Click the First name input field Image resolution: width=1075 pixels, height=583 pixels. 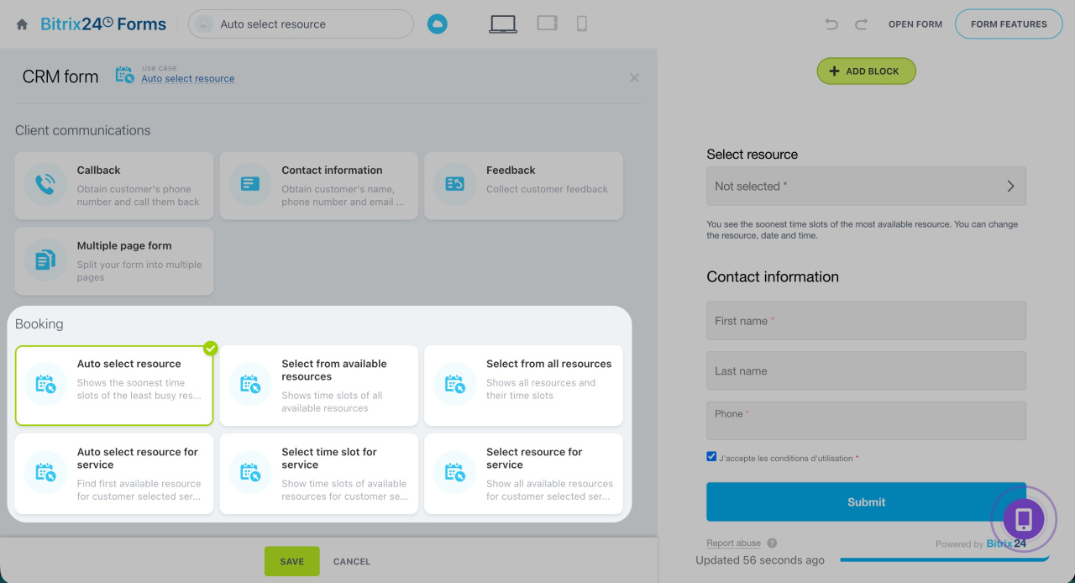(866, 321)
